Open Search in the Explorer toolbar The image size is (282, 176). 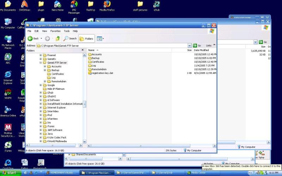point(70,38)
